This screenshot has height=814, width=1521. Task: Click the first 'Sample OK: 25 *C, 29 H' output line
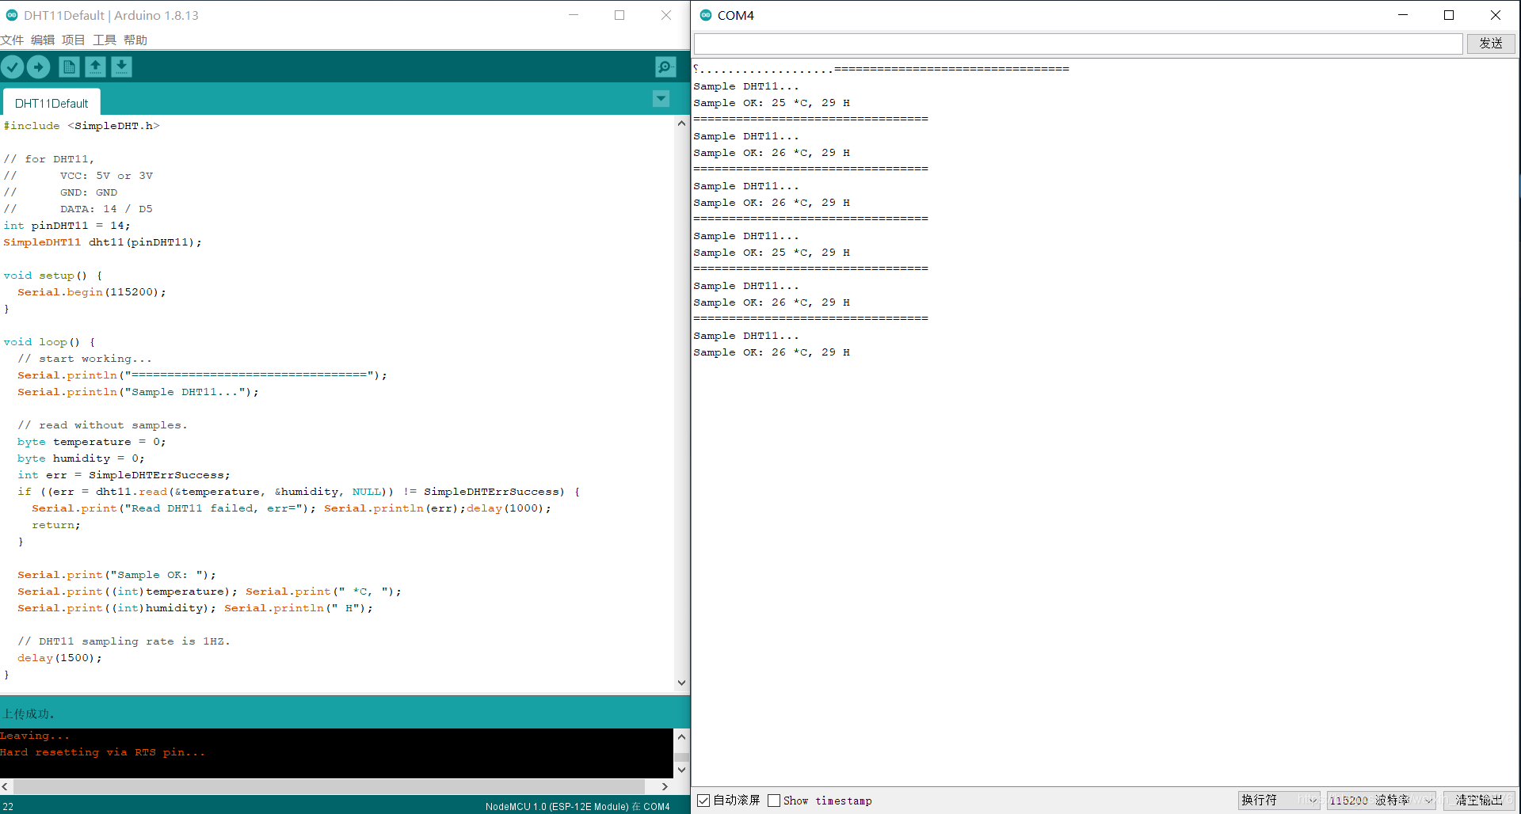coord(772,103)
